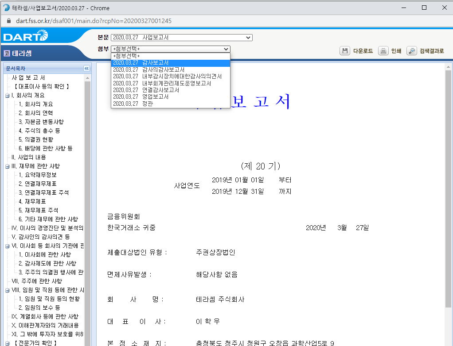Viewport: 453px width, 346px height.
Task: Open 【 대표이사 등의 확인 】 tree item
Action: pyautogui.click(x=41, y=87)
